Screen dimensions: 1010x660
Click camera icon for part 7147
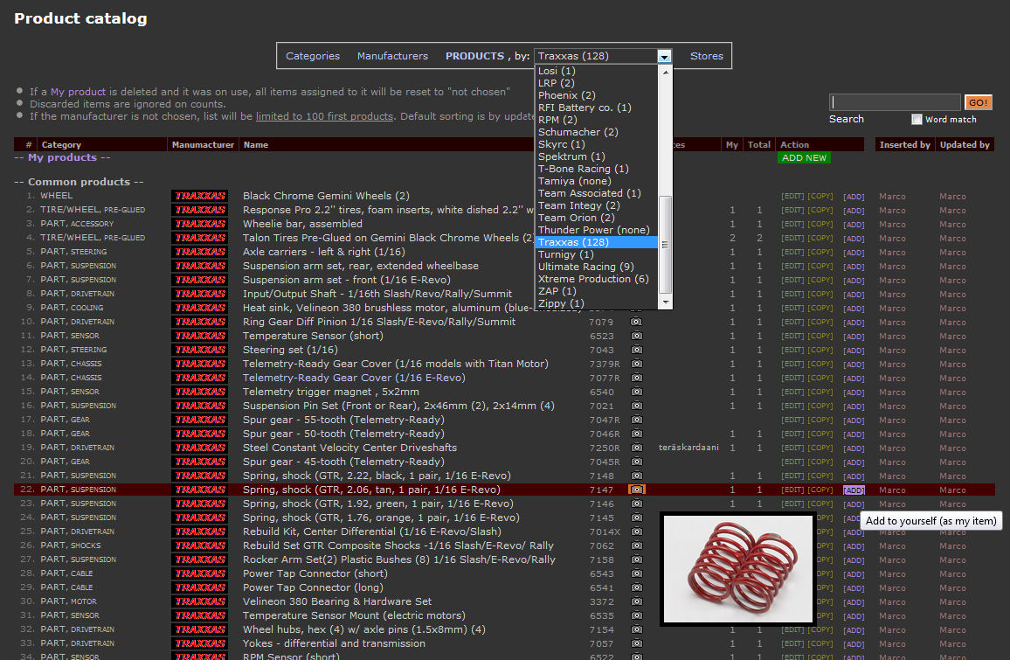[x=636, y=490]
